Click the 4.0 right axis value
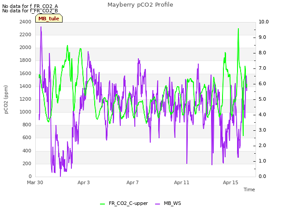282x212 pixels. tap(263, 115)
